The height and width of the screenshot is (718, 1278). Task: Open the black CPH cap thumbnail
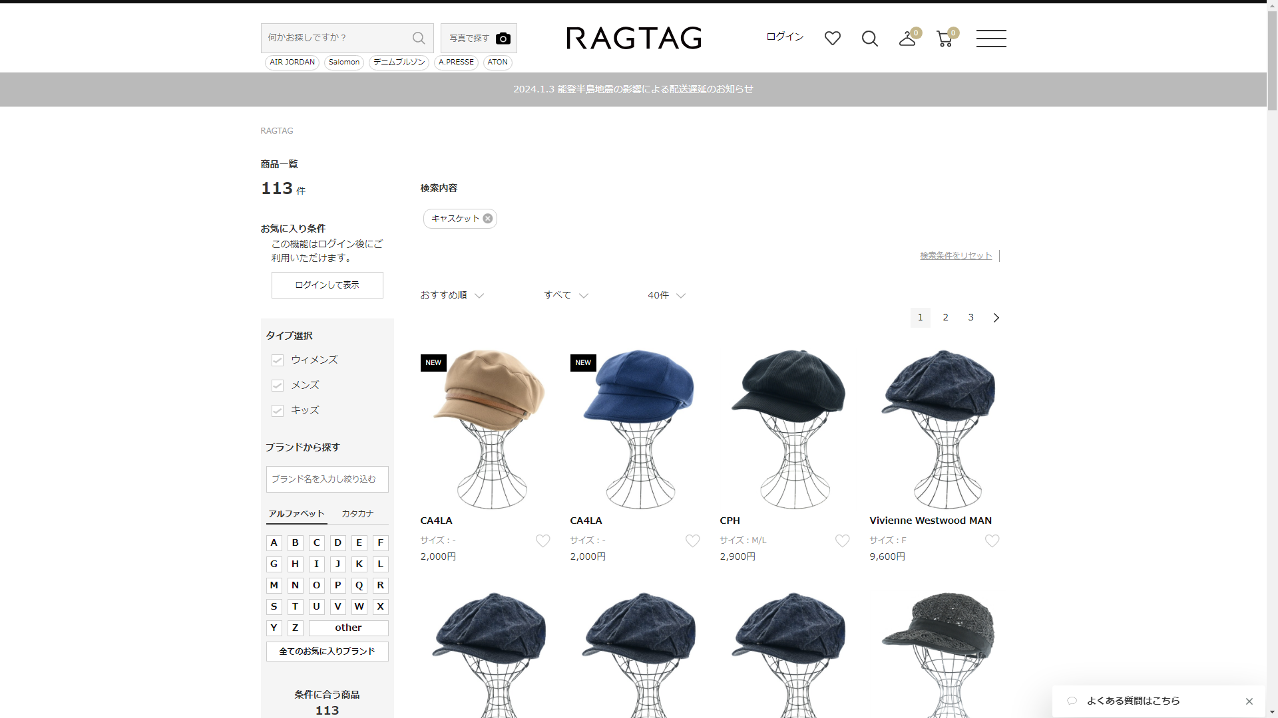788,429
